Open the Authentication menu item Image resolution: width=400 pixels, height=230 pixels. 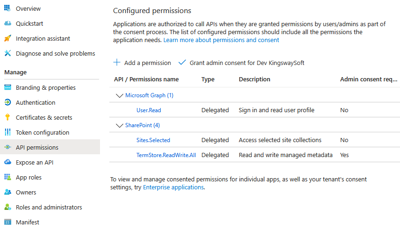click(36, 102)
